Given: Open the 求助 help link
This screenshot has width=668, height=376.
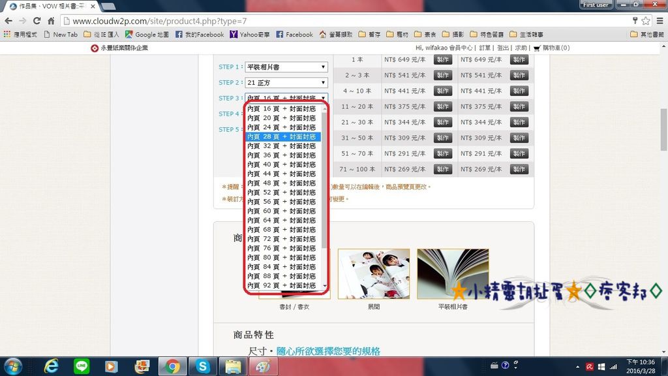Looking at the screenshot, I should (521, 48).
